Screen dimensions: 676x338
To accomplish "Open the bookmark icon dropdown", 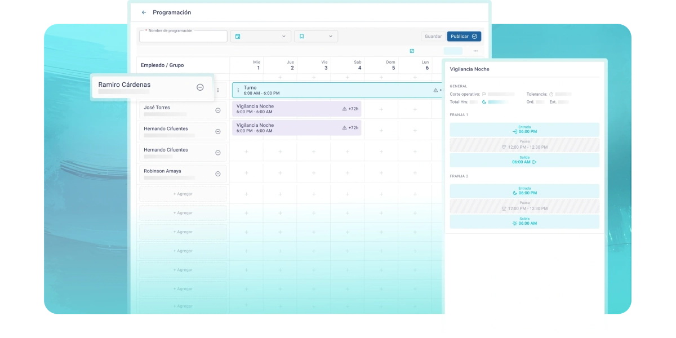I will click(x=315, y=37).
